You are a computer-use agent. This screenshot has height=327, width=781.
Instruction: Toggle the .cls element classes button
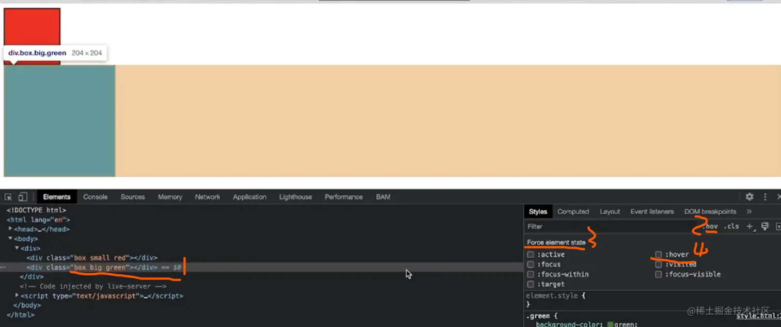coord(731,226)
